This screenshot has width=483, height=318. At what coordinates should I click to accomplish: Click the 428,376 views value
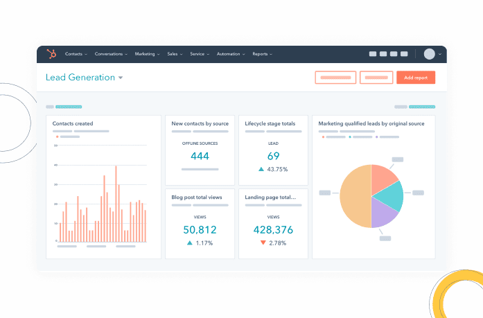tap(273, 229)
